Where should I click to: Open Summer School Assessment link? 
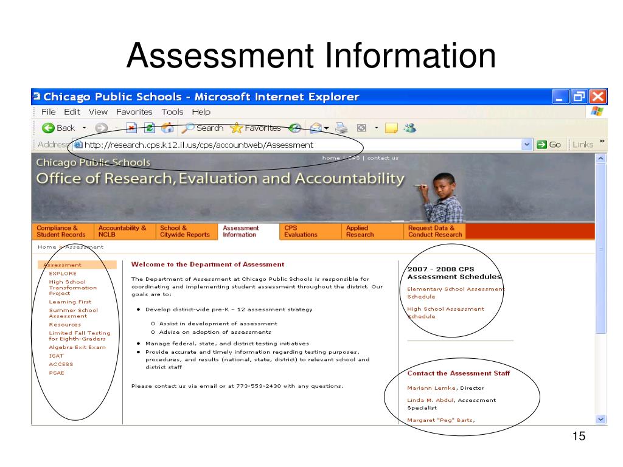(74, 313)
